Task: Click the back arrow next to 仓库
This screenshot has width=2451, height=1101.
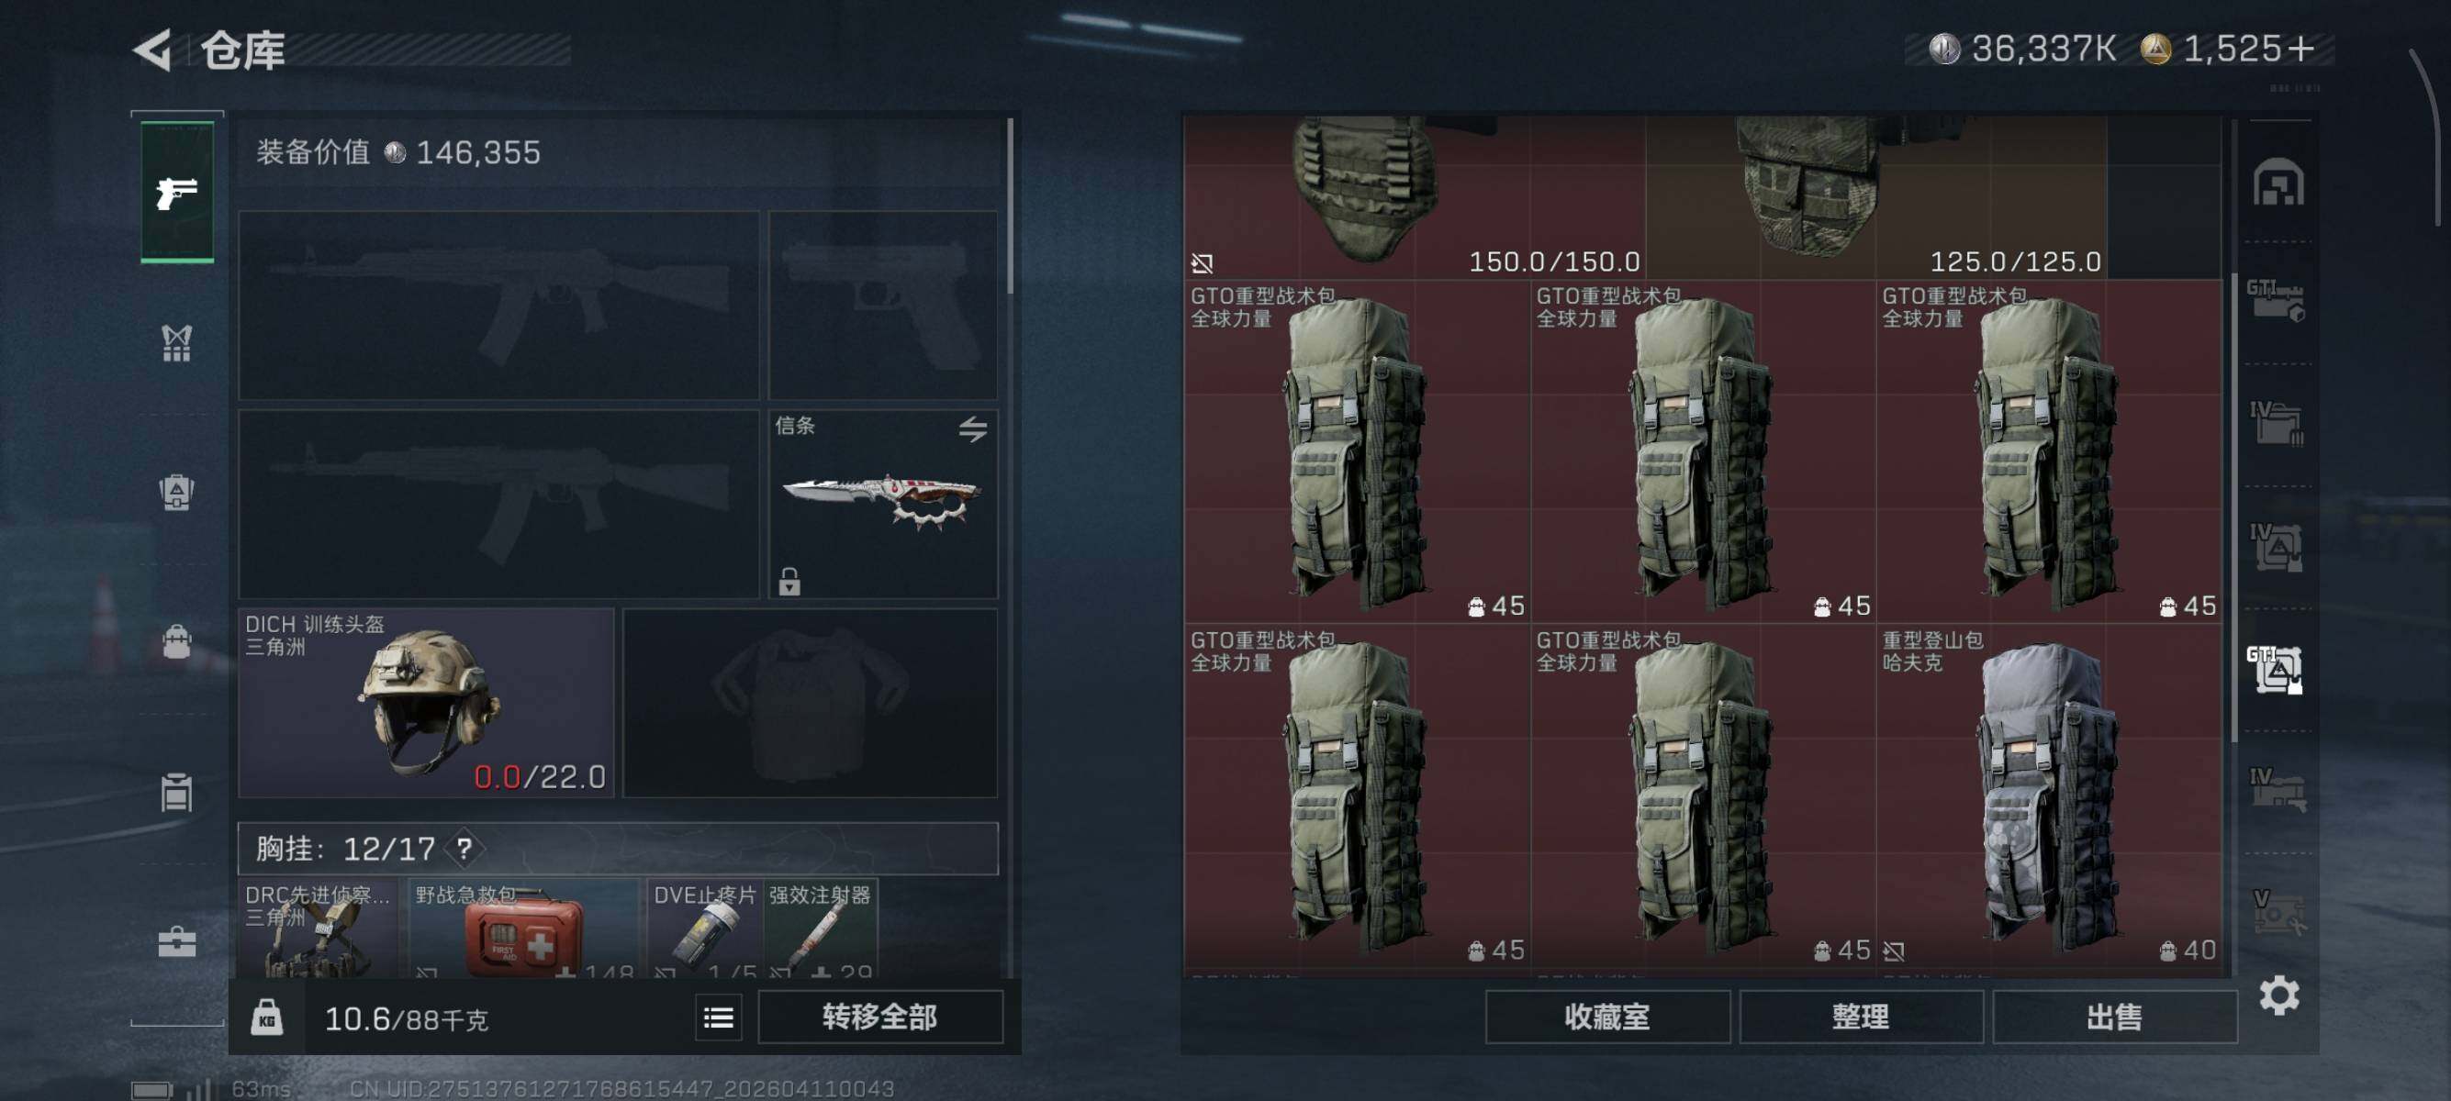Action: click(x=154, y=50)
